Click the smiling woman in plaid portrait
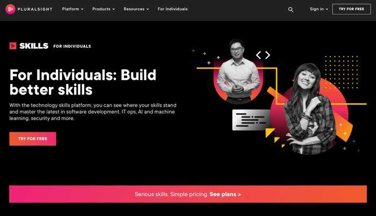Image resolution: width=376 pixels, height=216 pixels. (x=309, y=109)
